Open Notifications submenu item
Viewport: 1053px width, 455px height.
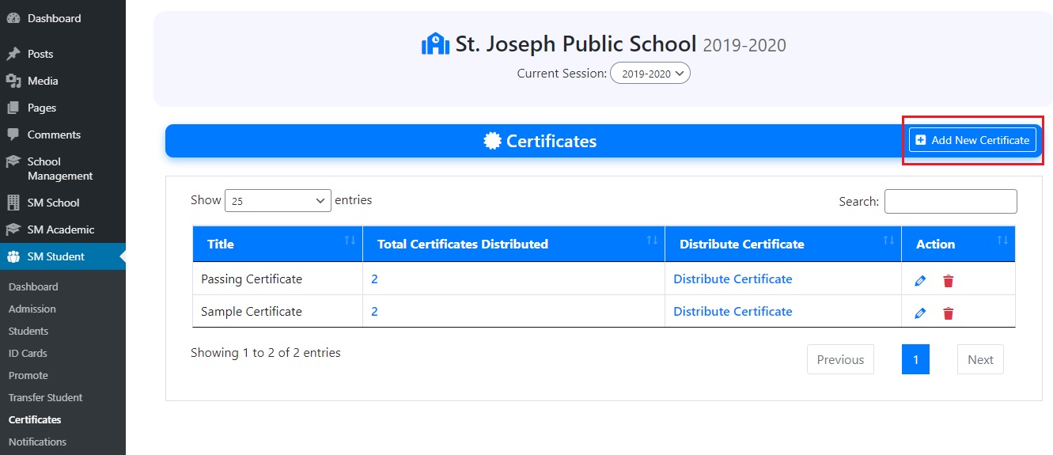(x=37, y=442)
